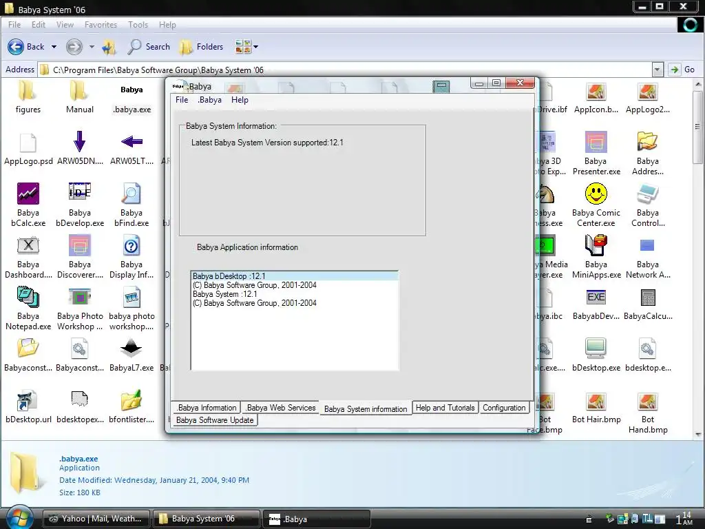Image resolution: width=705 pixels, height=529 pixels.
Task: Select AppLogo.psd file
Action: click(28, 149)
